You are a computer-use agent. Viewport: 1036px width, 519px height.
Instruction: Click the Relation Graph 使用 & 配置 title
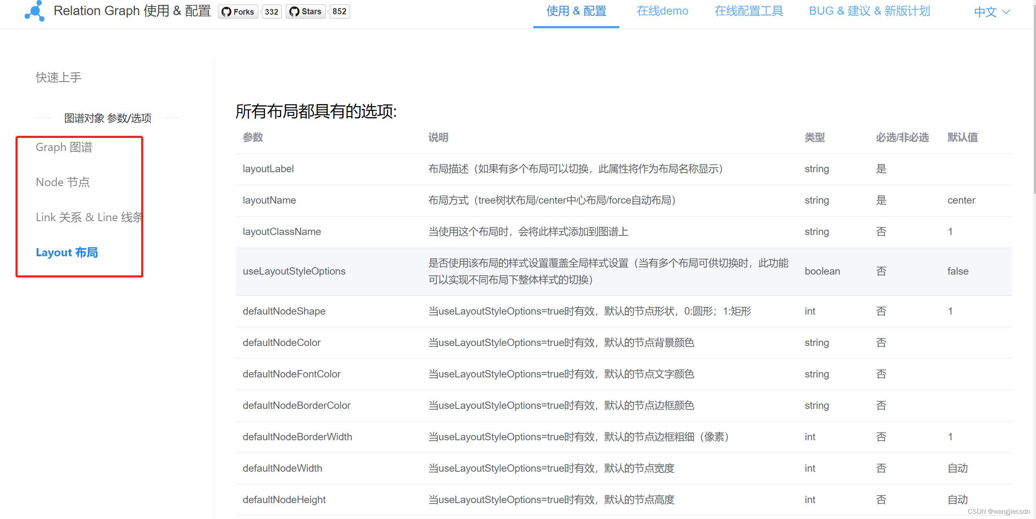click(132, 11)
